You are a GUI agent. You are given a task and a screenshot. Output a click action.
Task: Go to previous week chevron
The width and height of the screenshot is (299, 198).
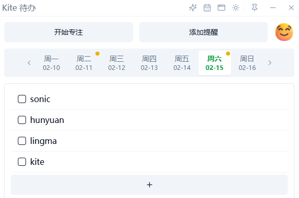29,63
